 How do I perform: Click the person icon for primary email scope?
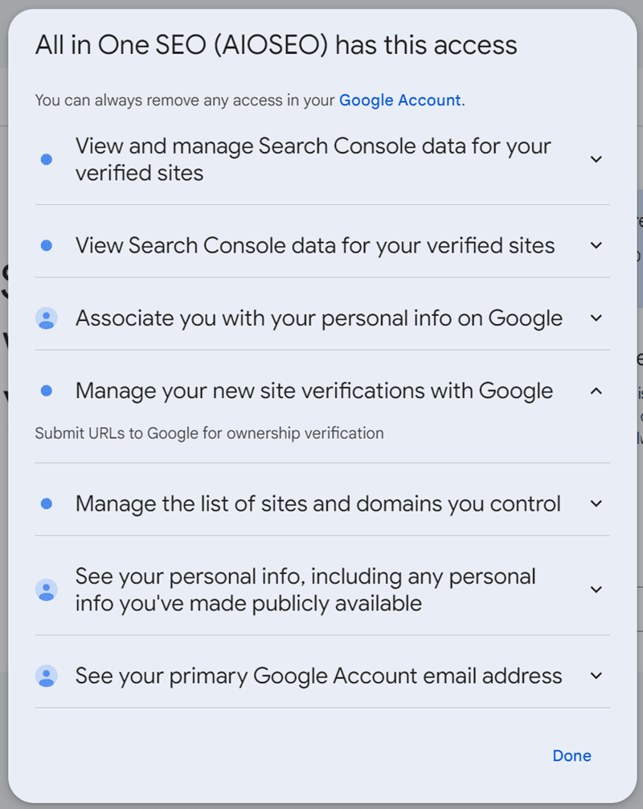(x=47, y=676)
